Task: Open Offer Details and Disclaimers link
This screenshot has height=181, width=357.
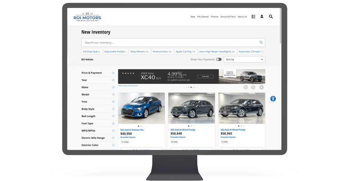Action: tap(128, 86)
